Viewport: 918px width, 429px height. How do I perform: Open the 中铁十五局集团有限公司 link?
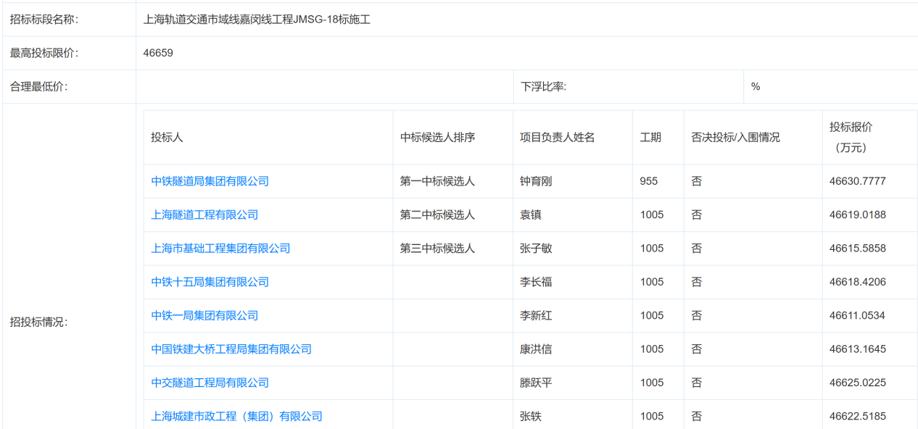pos(210,282)
